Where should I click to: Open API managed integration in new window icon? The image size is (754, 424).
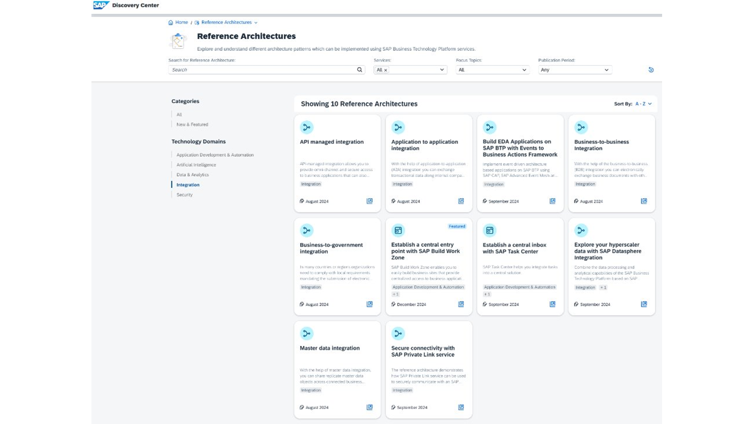coord(369,201)
